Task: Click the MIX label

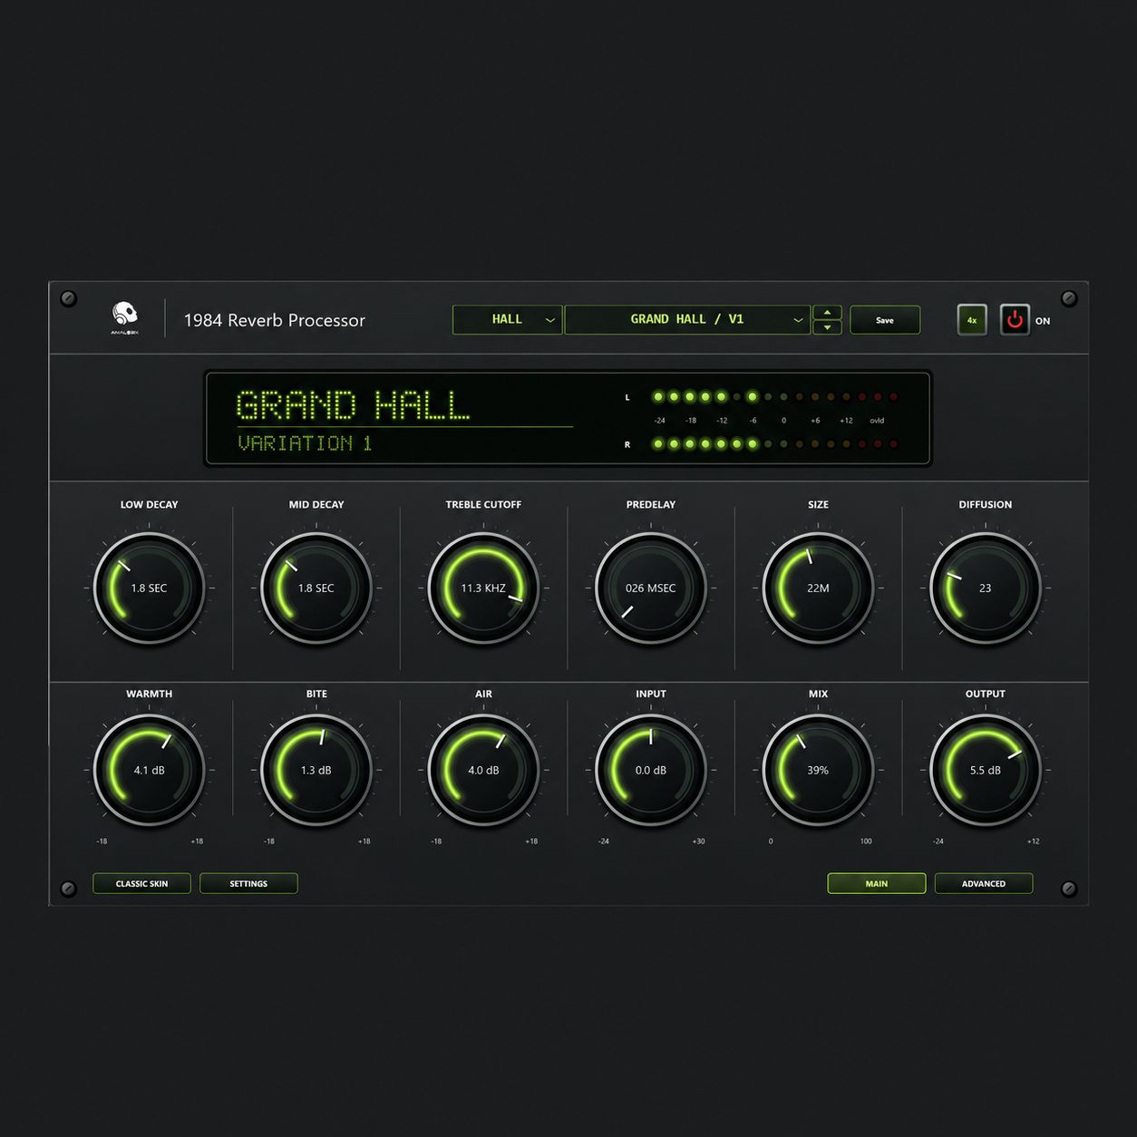Action: (818, 694)
